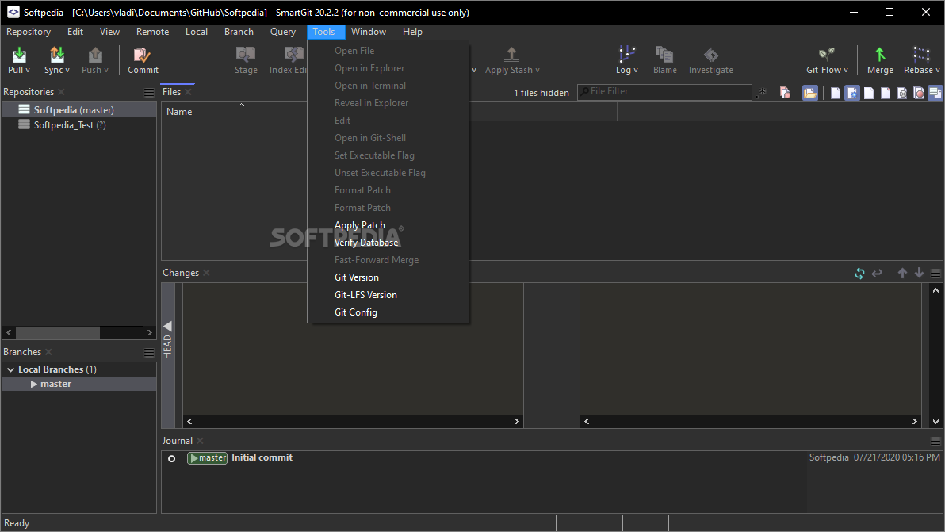Open the Branch menu
Screen dimensions: 945x532
coord(239,32)
